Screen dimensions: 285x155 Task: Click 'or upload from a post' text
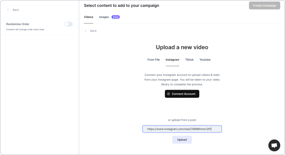[x=182, y=120]
